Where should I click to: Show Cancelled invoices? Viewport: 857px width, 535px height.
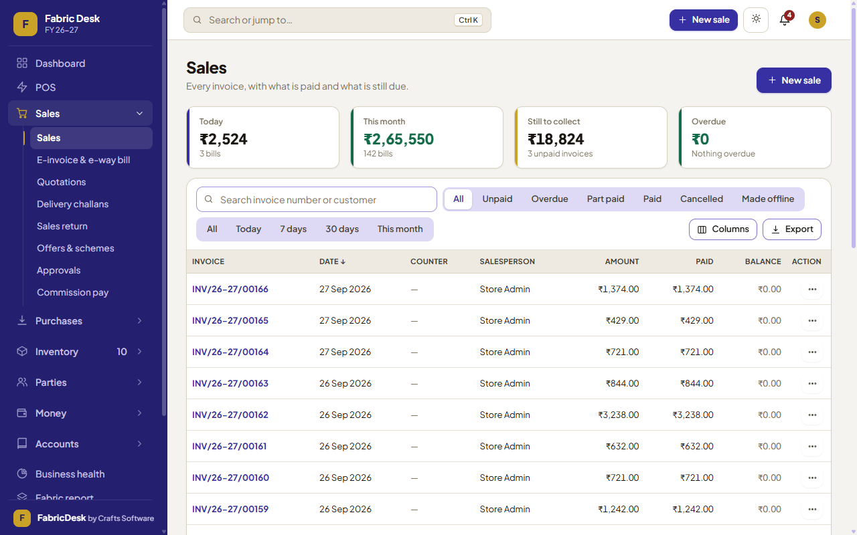click(x=702, y=199)
